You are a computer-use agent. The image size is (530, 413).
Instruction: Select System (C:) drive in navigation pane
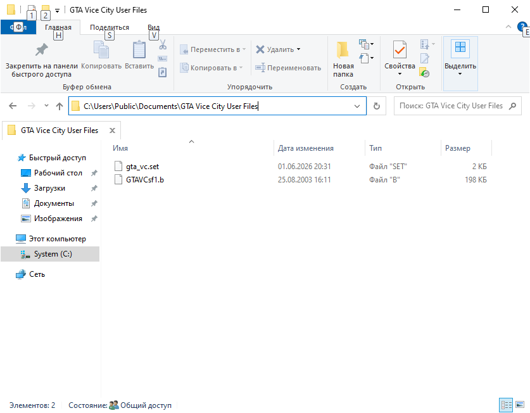50,254
